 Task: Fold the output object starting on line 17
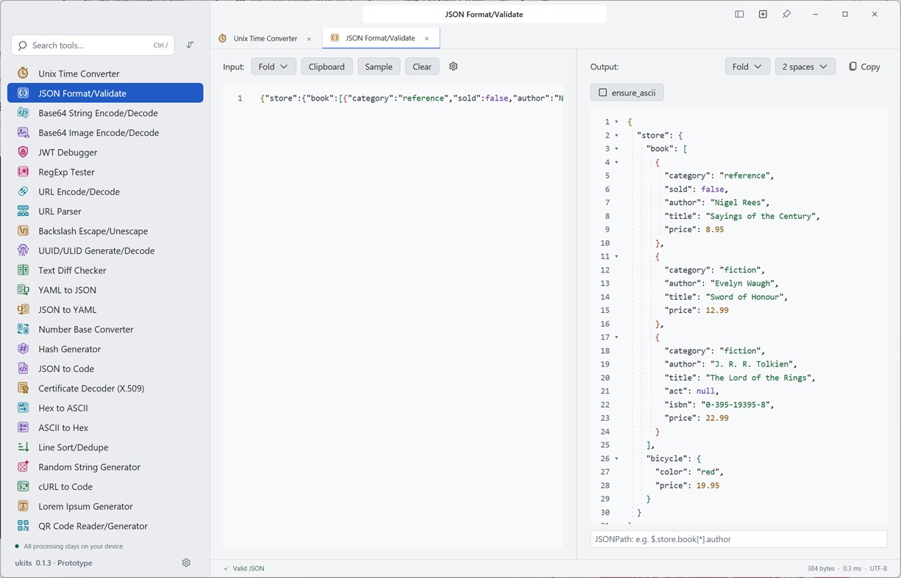[616, 337]
